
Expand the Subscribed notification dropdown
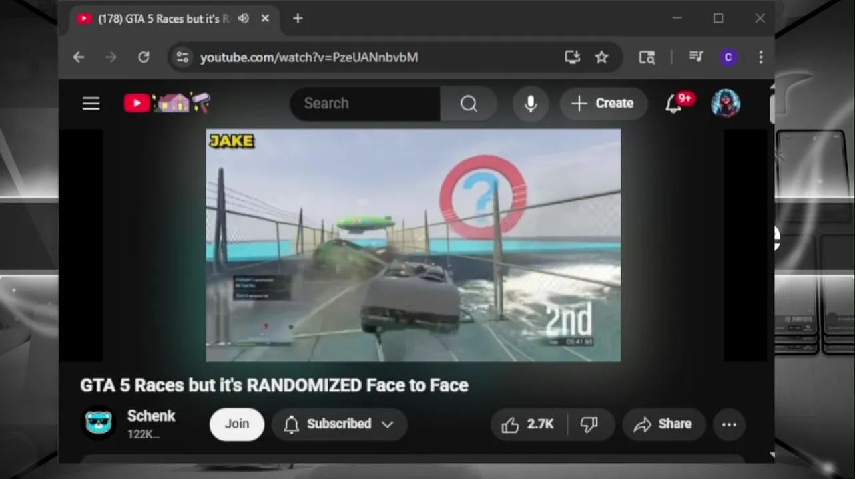click(340, 424)
